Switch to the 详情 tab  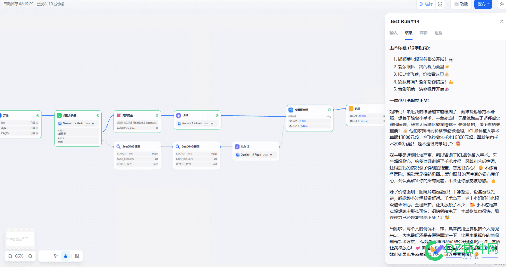(x=424, y=33)
